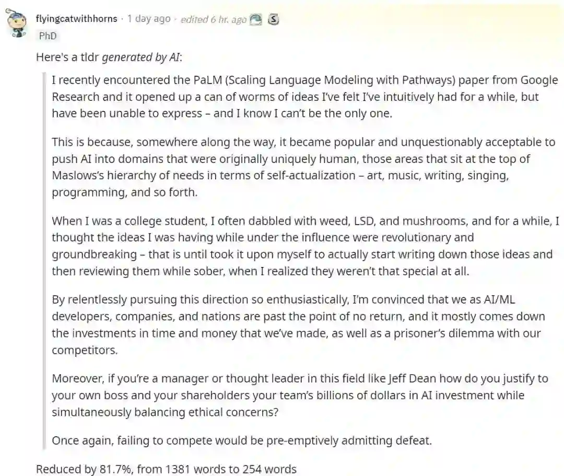
Task: Click the blockquote's gray vertical bar
Action: (x=44, y=260)
